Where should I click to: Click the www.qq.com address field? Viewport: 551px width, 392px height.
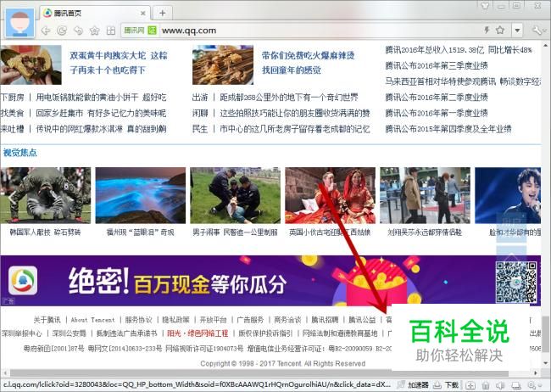(316, 31)
